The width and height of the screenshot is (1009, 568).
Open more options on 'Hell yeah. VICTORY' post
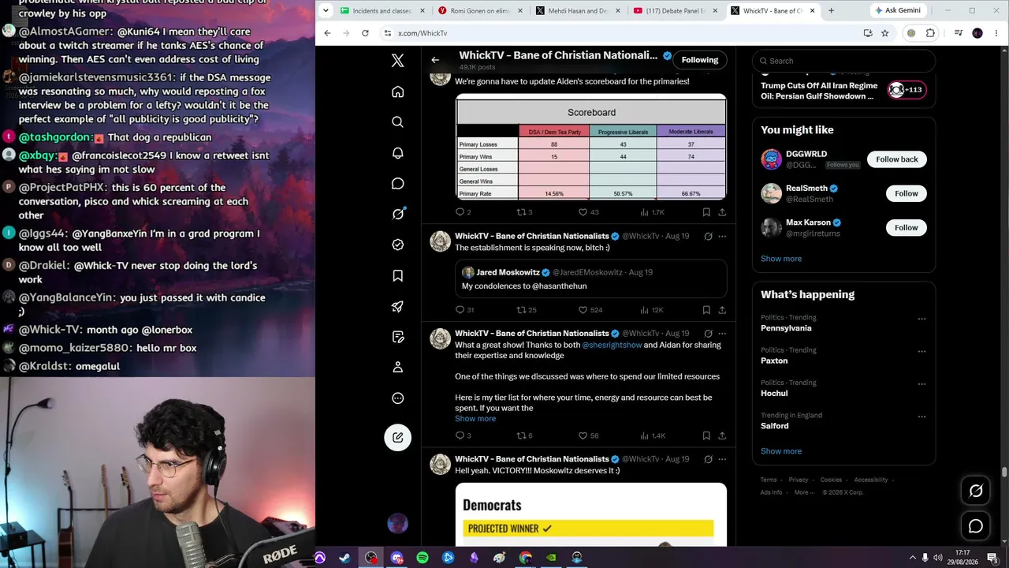pos(722,459)
